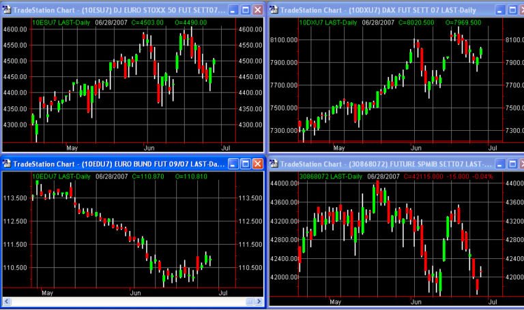Image resolution: width=524 pixels, height=310 pixels.
Task: Close the DJ Euro Stoxx 50 chart
Action: click(257, 10)
